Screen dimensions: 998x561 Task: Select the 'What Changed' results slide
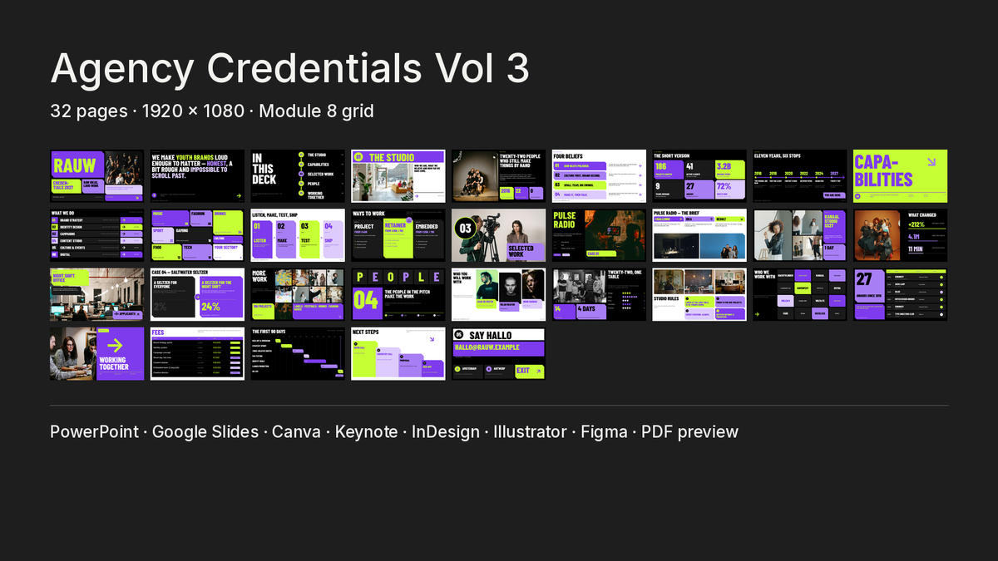point(901,235)
